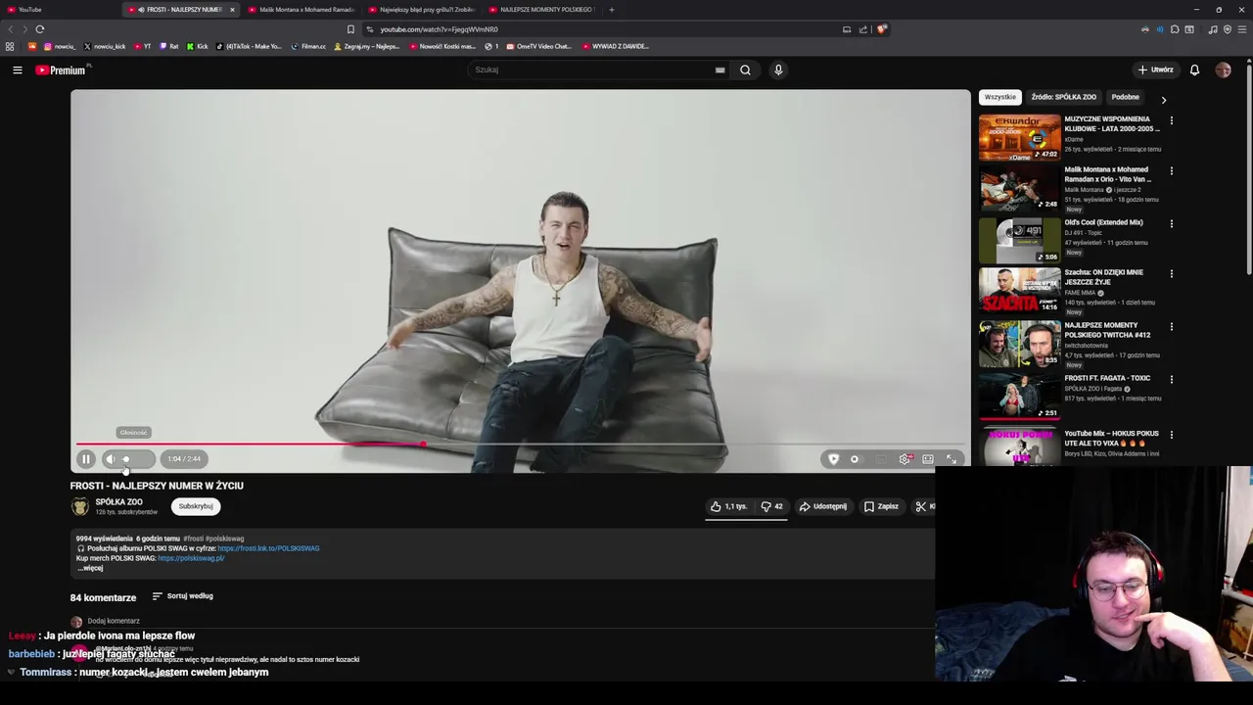Open SPÓŁKA ZOO channel name link
Image resolution: width=1253 pixels, height=705 pixels.
pos(118,502)
